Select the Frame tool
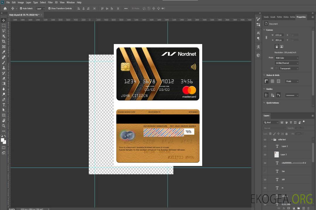The image size is (316, 210). click(x=4, y=47)
